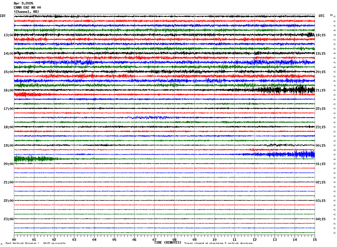Screen dimensions: 337x247
Task: Click the 00:15 UTC label
Action: coord(321,146)
